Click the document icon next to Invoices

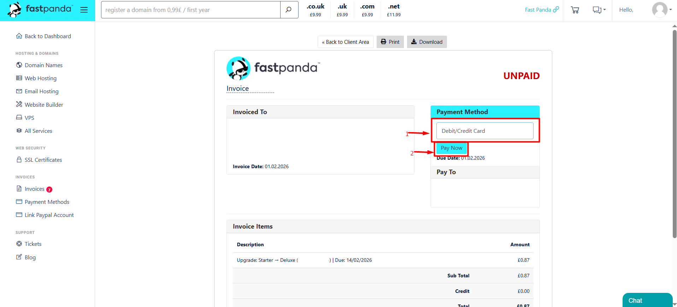click(x=19, y=188)
